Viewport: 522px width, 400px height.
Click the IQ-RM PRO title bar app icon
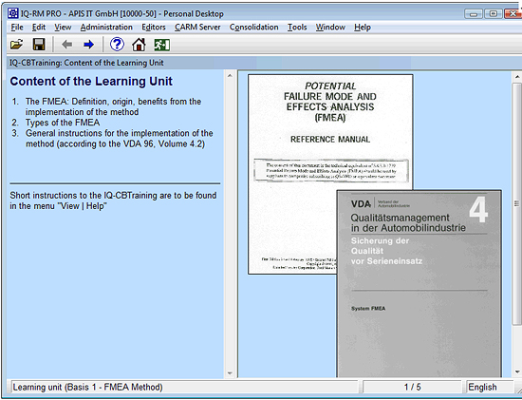[x=13, y=13]
